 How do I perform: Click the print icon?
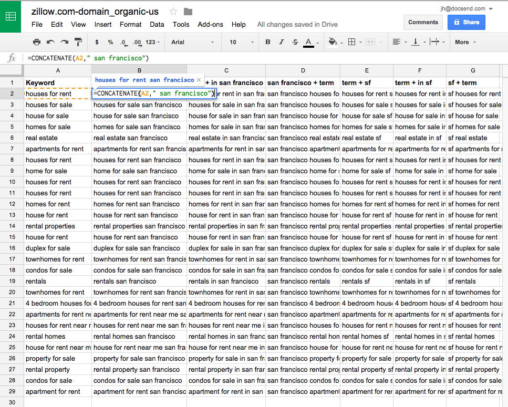(x=37, y=42)
